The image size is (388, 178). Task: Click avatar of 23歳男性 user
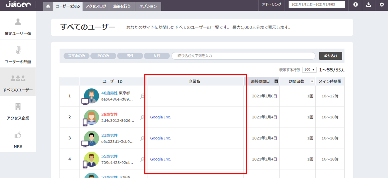(x=91, y=138)
